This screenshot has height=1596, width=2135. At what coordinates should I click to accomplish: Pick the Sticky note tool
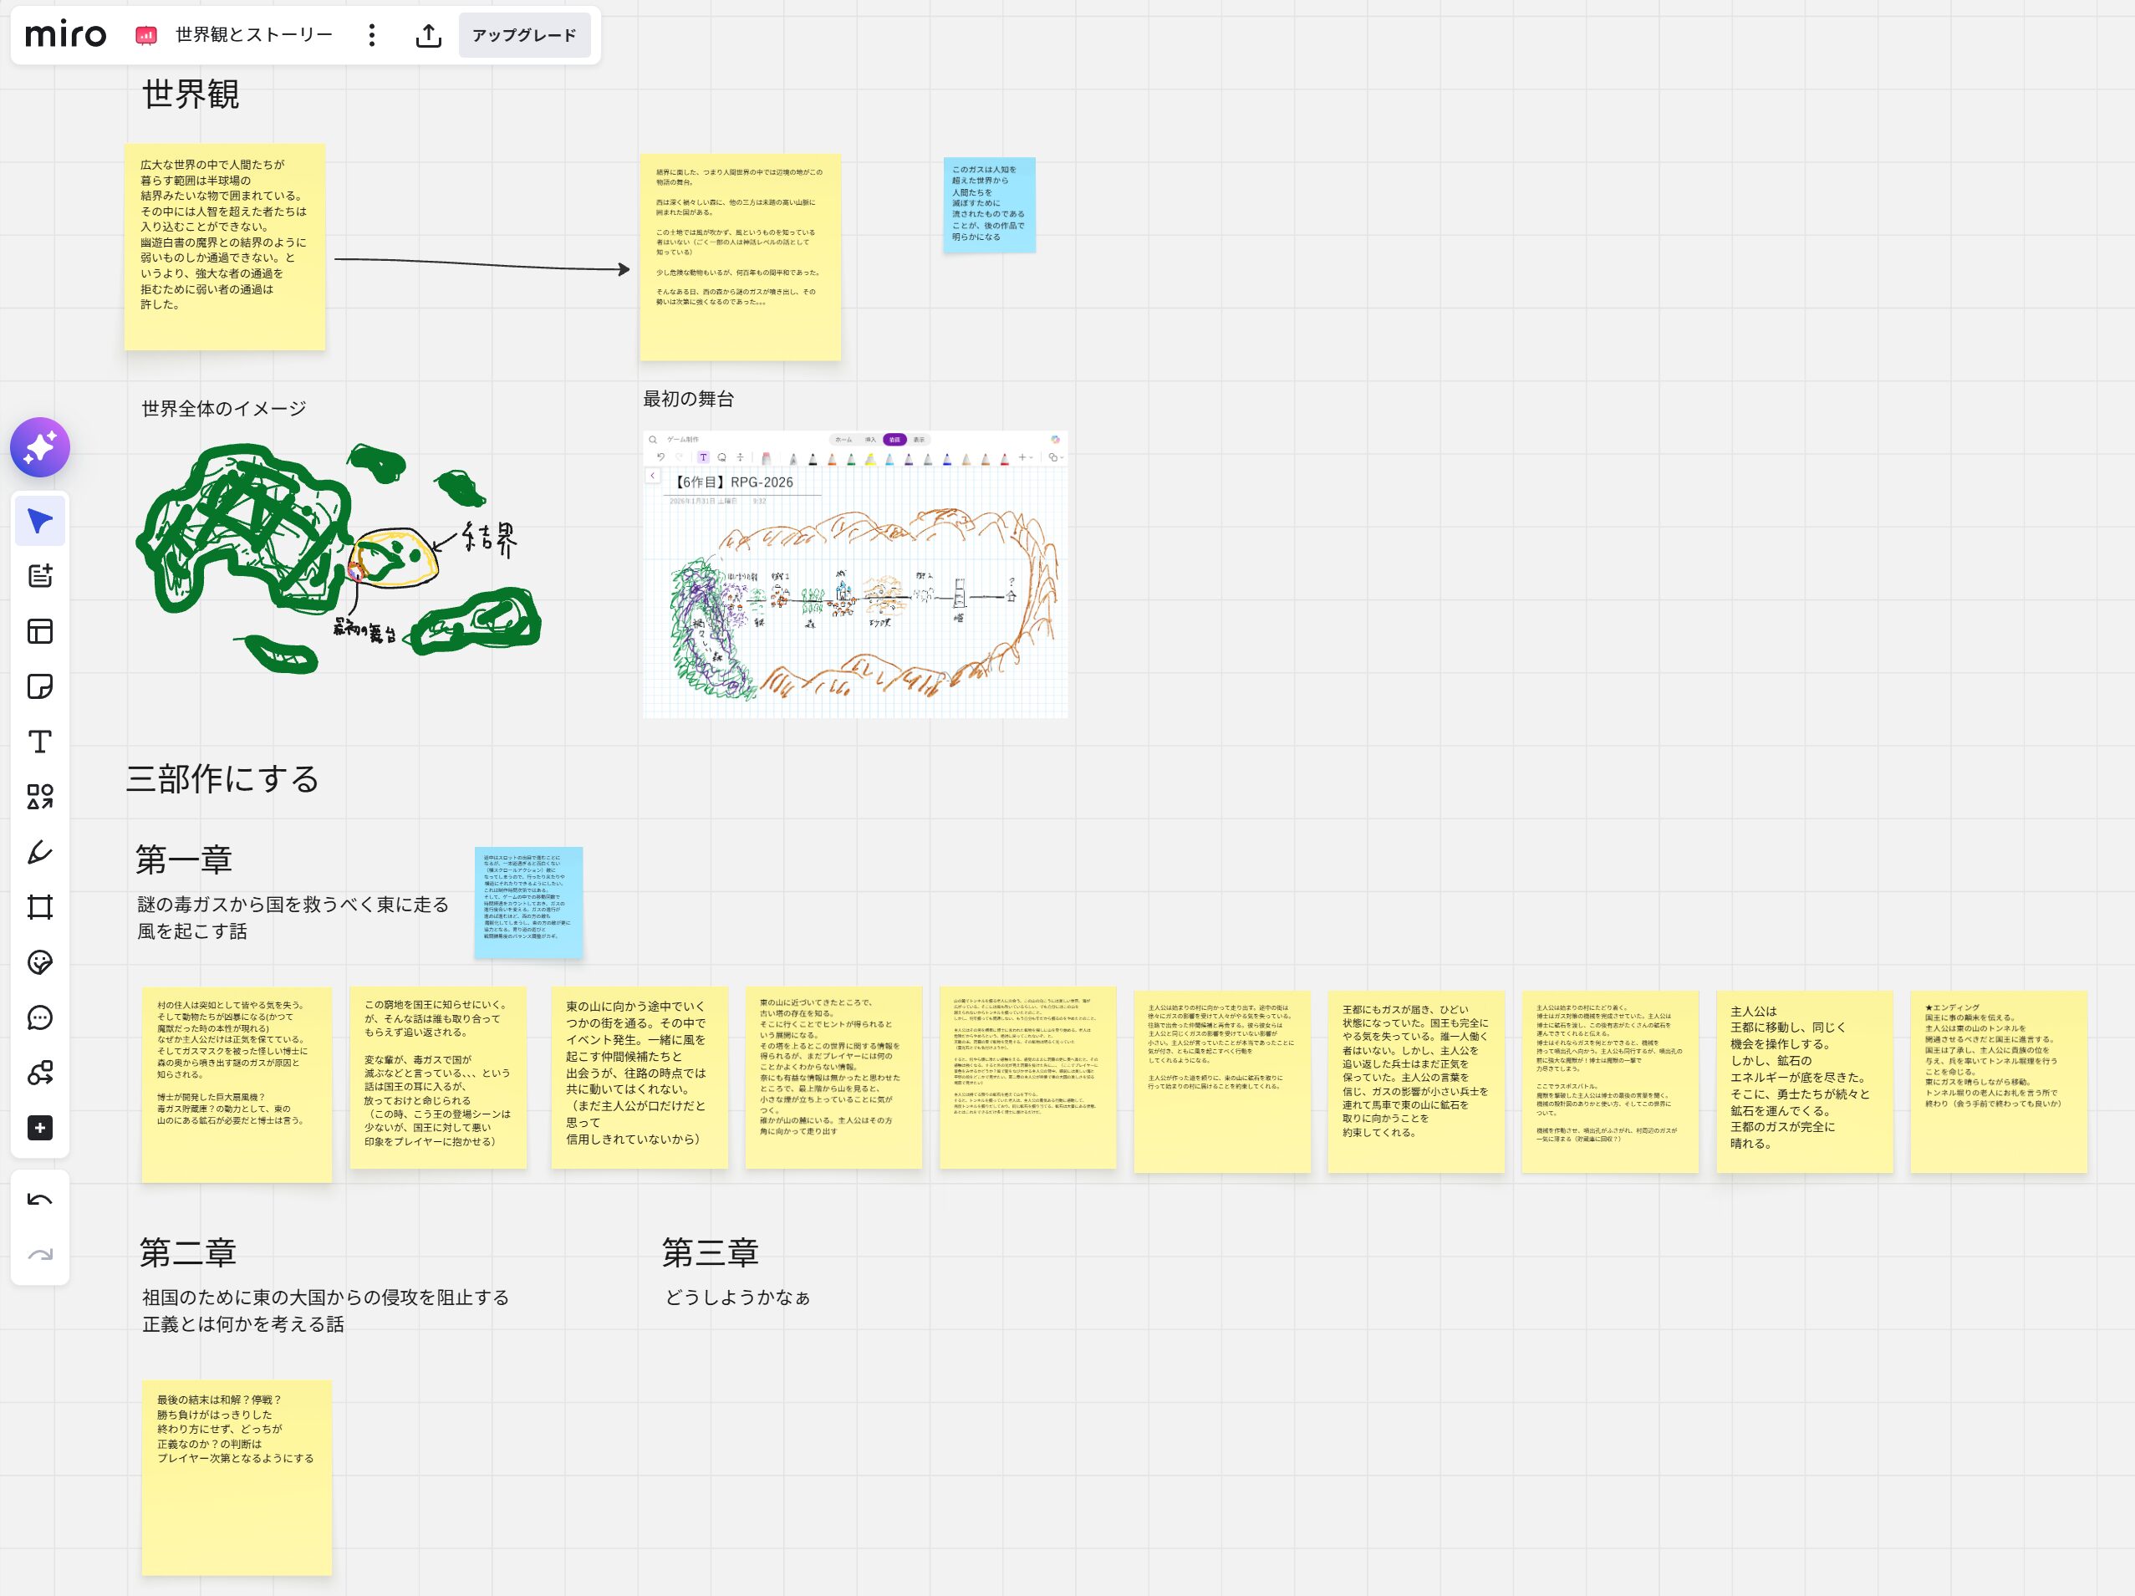tap(39, 686)
